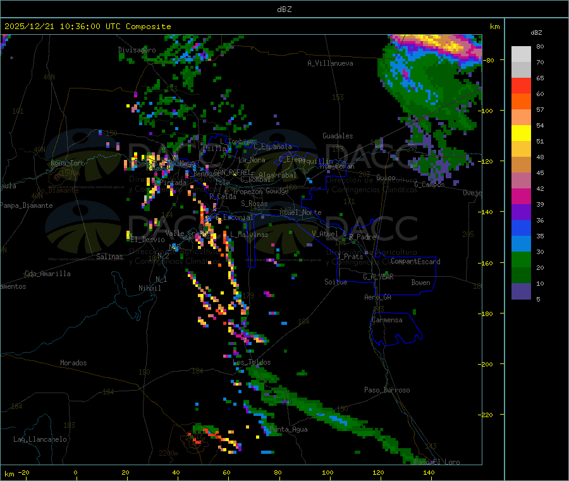Viewport: 569px width, 481px height.
Task: Click the dBZ title at top
Action: tap(284, 9)
